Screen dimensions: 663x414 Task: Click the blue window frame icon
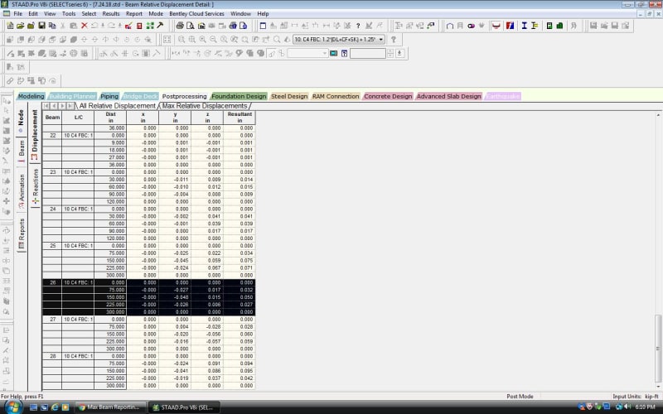tap(263, 26)
